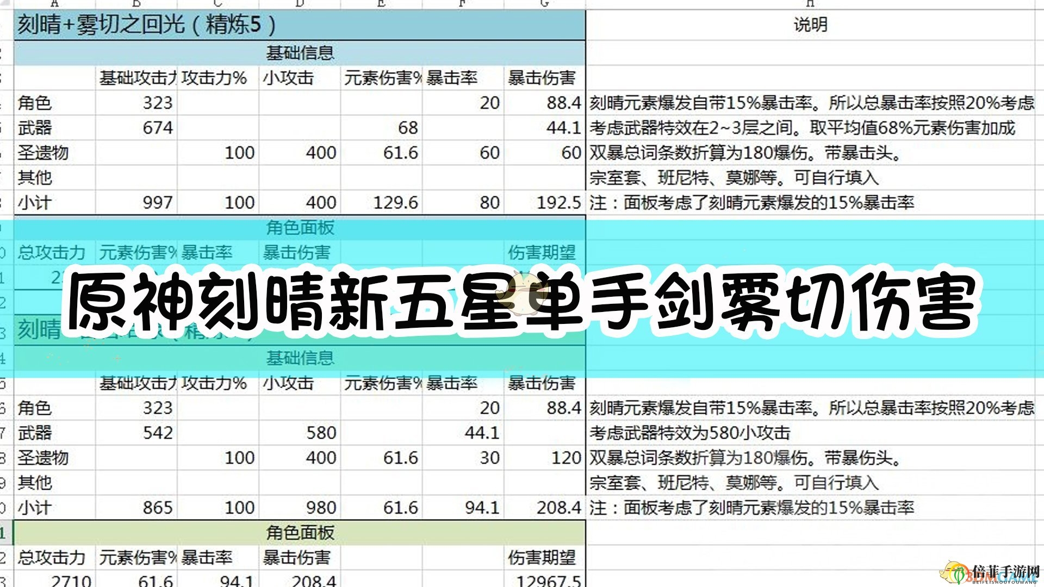Click the subtotal crit damage 192.5
Screen dimensions: 1044x587
coord(545,203)
